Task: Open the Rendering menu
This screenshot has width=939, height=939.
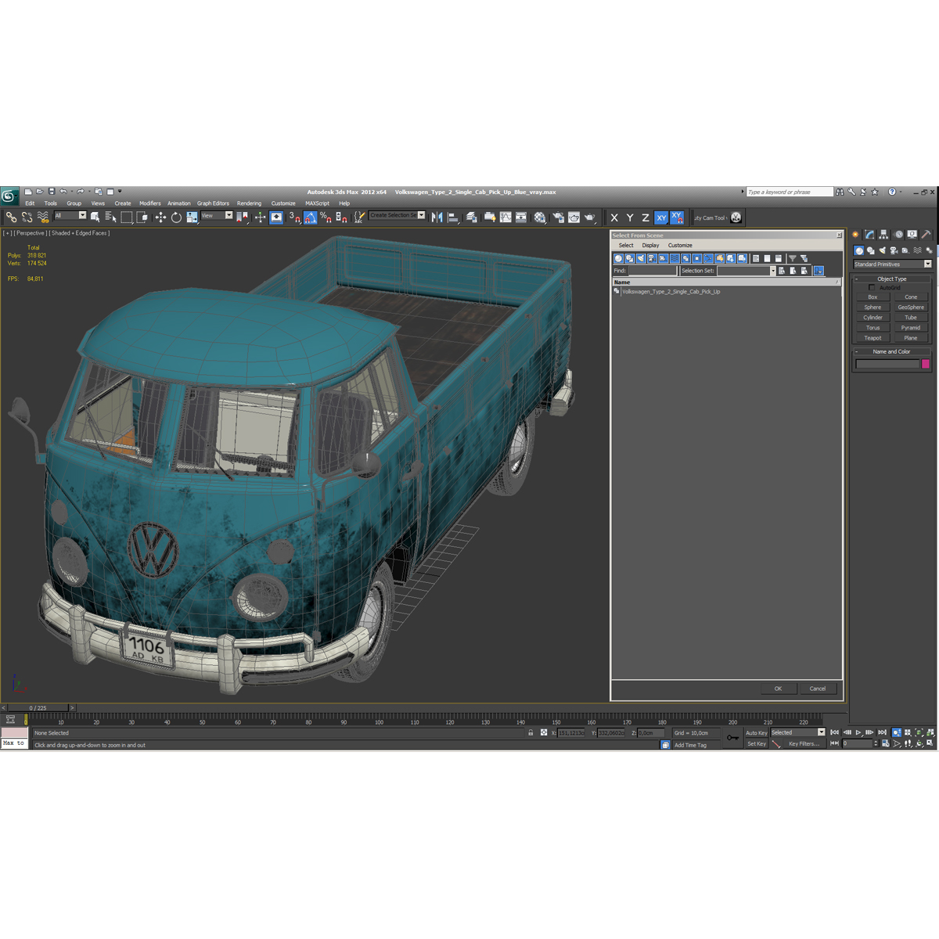Action: (x=249, y=203)
